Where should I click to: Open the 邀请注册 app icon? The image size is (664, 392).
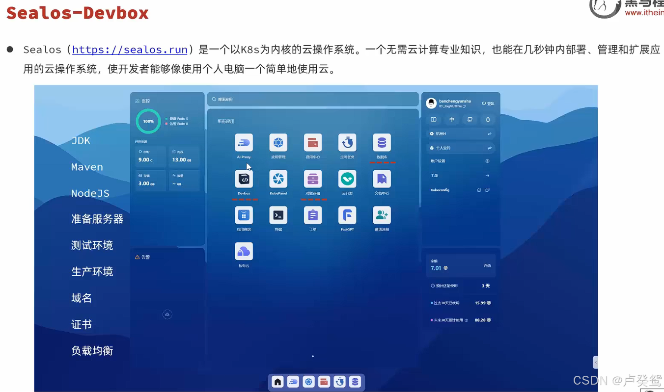382,215
